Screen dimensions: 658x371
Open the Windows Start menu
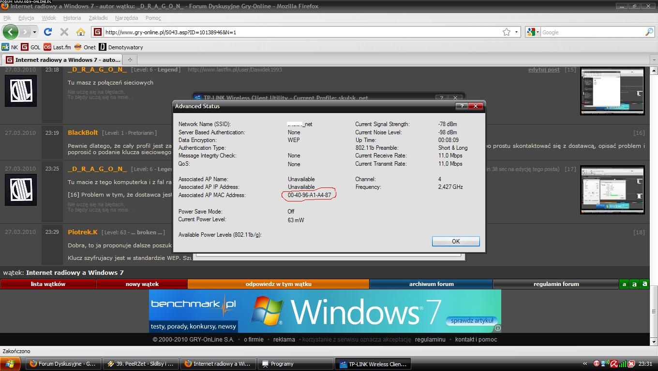[x=10, y=364]
